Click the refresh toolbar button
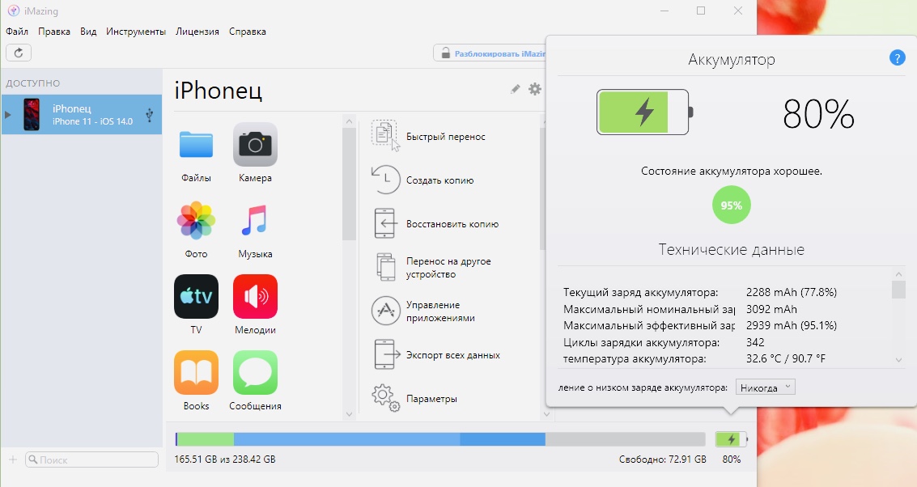Viewport: 917px width, 487px height. click(19, 53)
